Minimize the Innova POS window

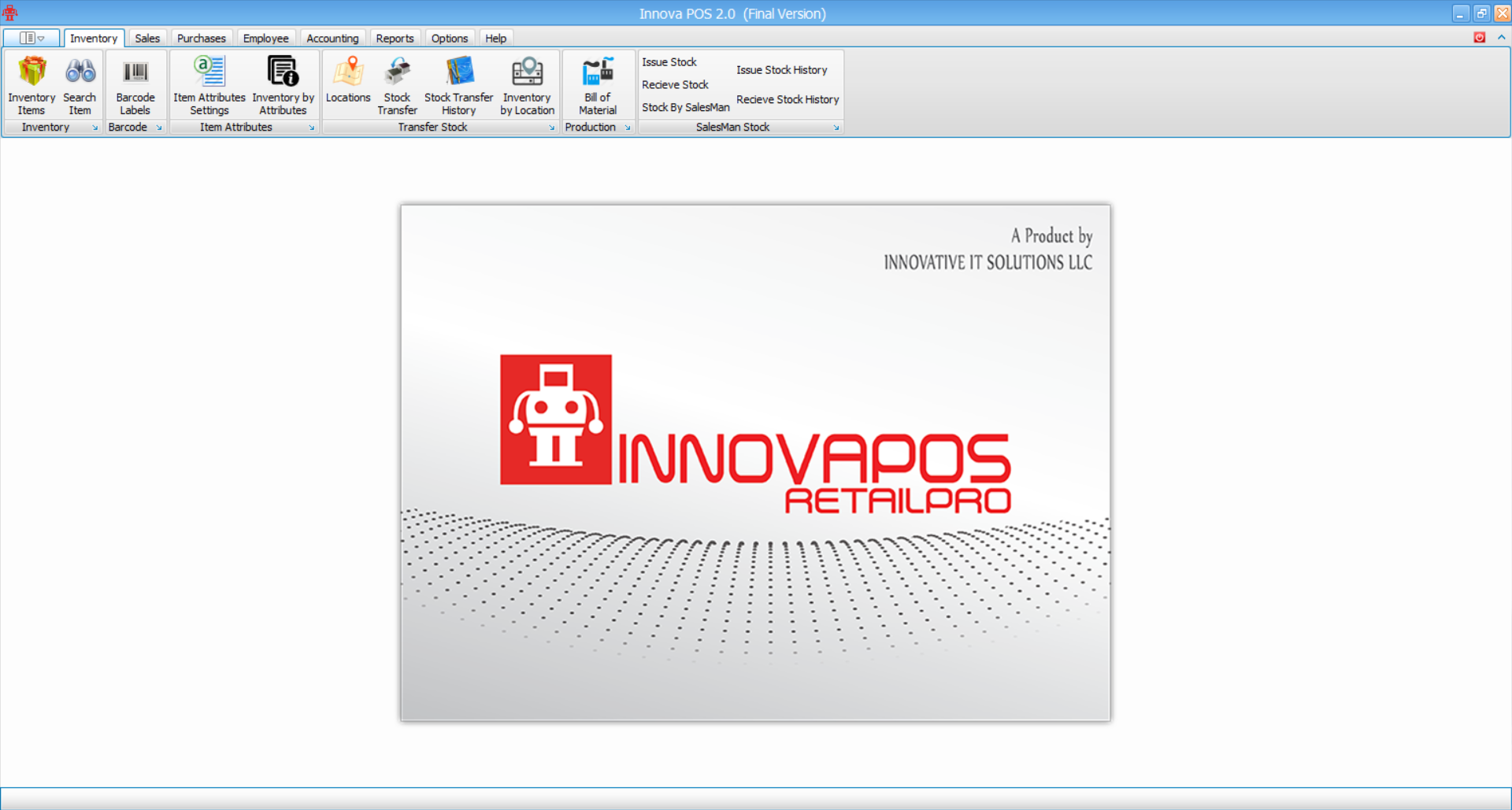click(1460, 13)
